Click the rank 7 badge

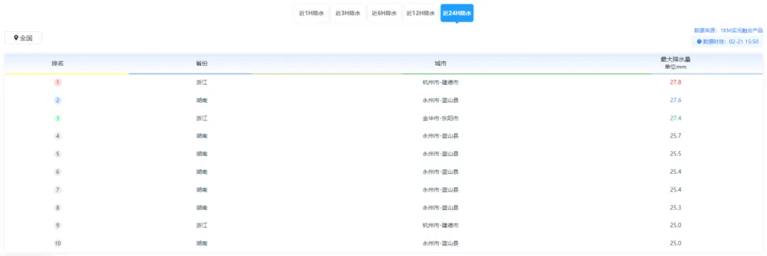point(58,189)
